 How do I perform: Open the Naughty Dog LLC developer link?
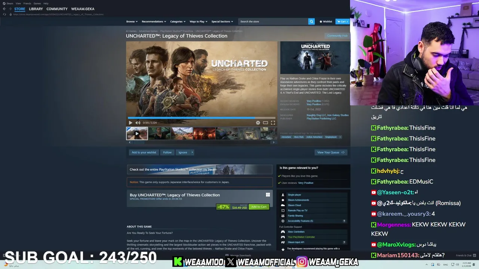click(316, 115)
